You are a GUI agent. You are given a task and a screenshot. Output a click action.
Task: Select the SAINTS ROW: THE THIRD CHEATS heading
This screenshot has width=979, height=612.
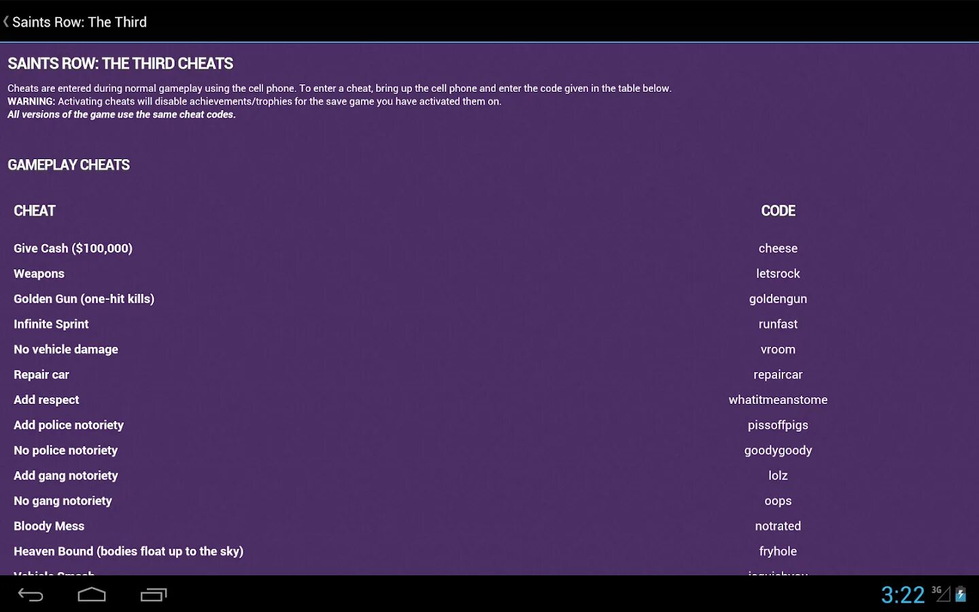(120, 63)
